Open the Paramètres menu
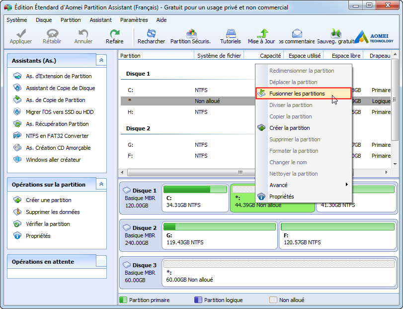The height and width of the screenshot is (309, 403). click(x=134, y=20)
